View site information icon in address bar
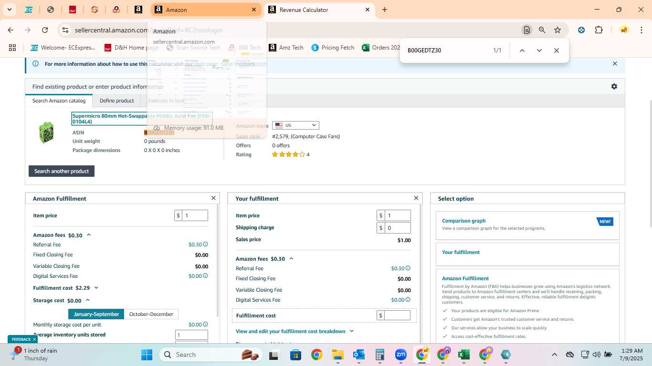Image resolution: width=652 pixels, height=366 pixels. click(x=65, y=30)
